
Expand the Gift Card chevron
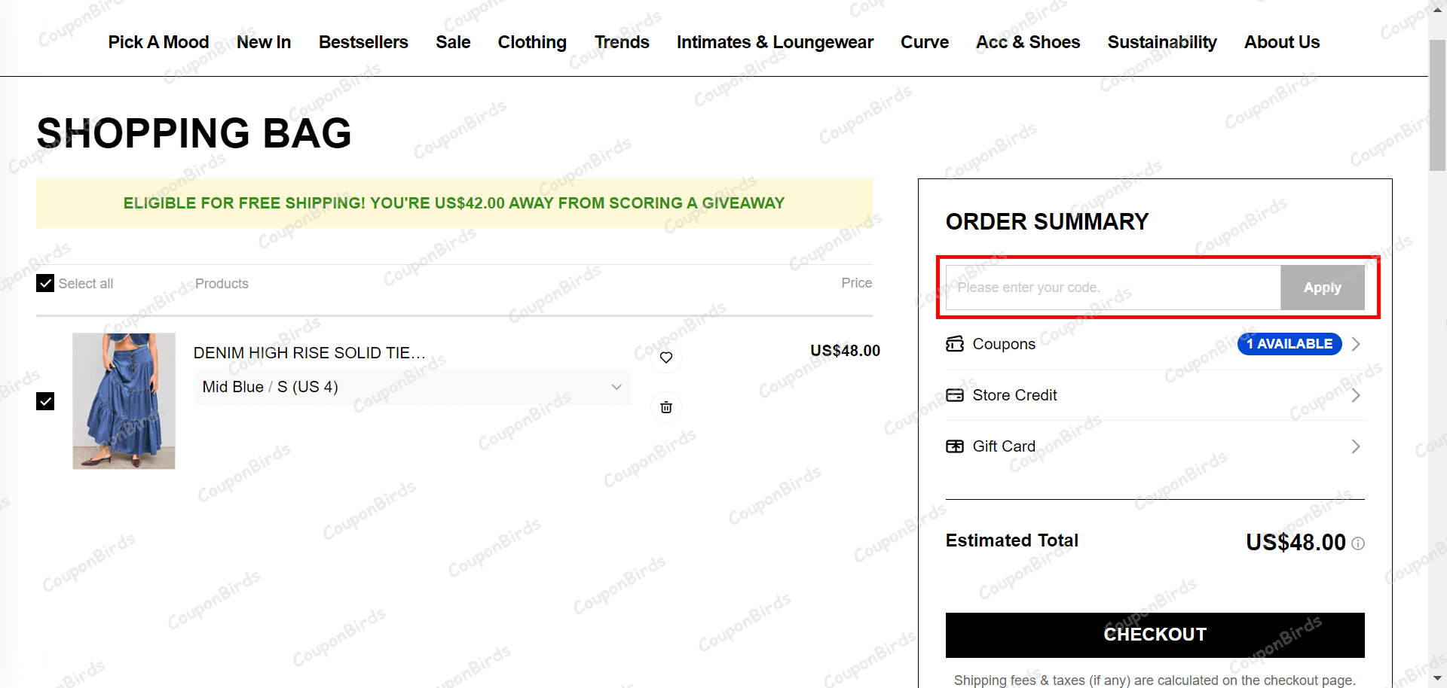point(1356,446)
